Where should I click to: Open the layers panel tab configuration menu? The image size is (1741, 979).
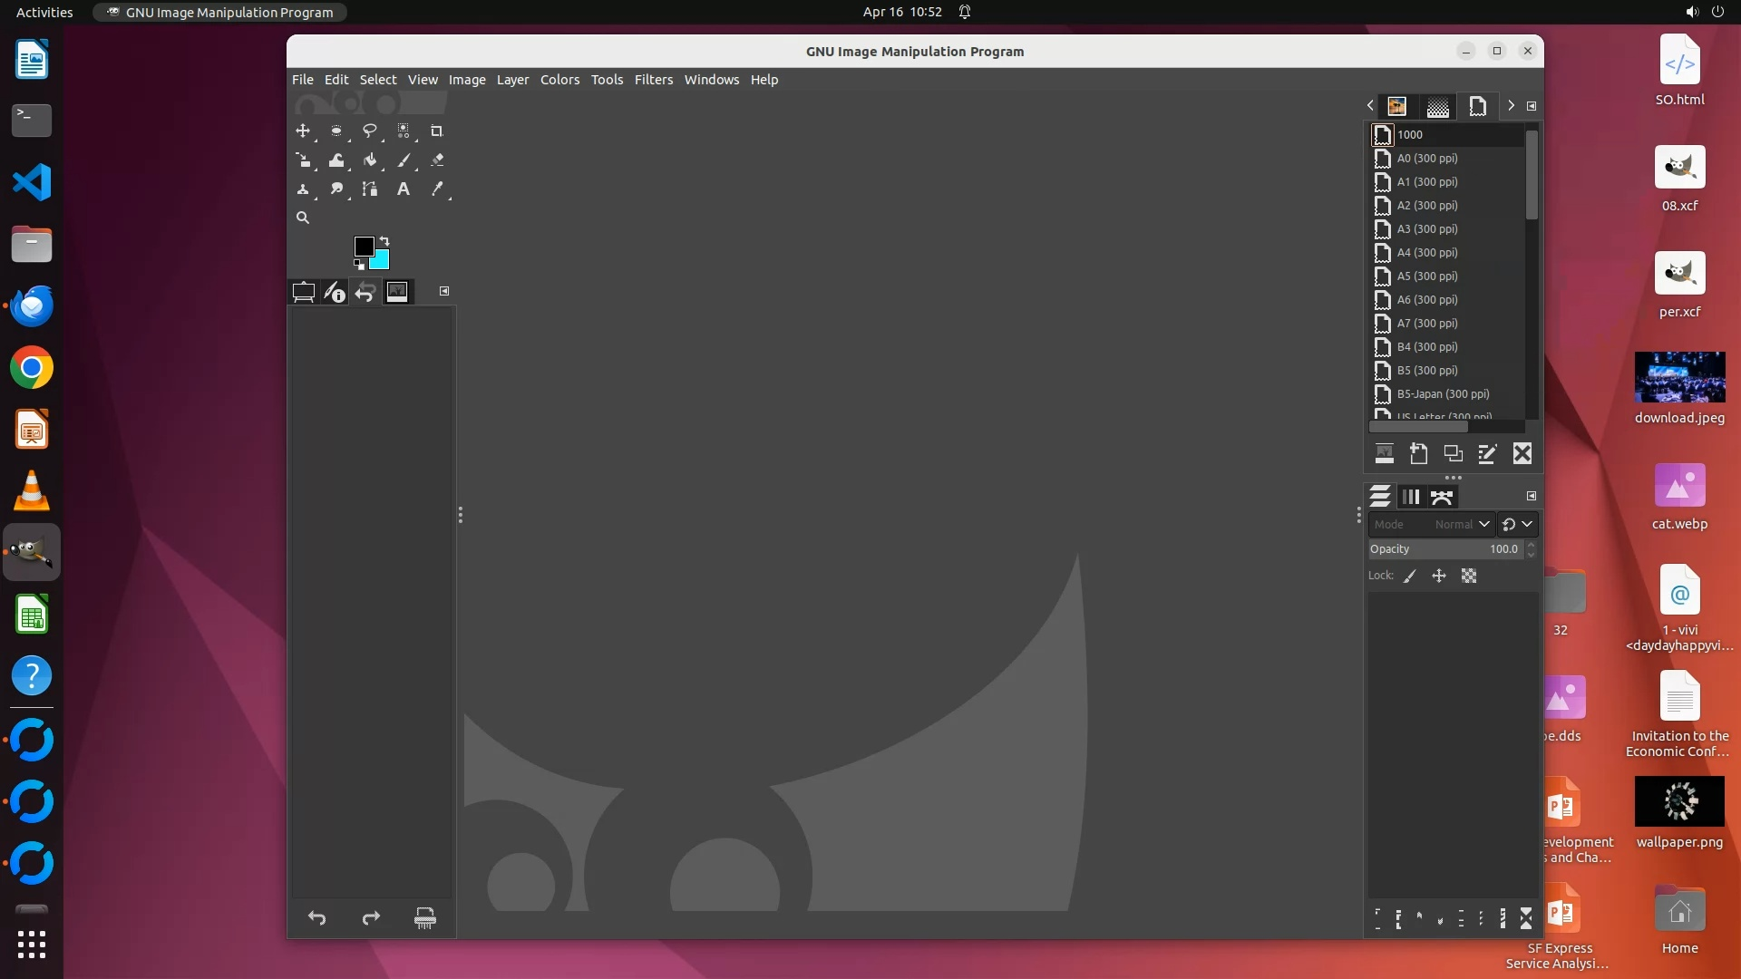[1532, 497]
